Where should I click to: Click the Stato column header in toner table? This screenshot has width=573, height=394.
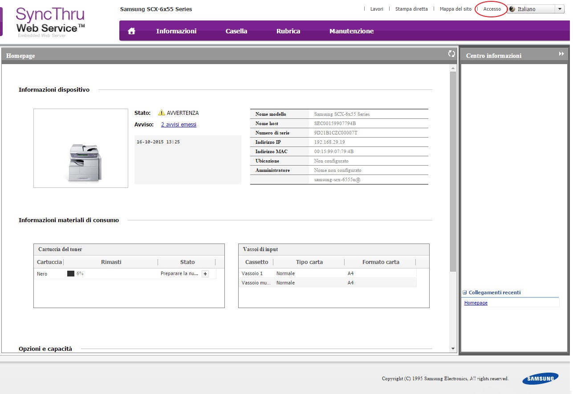pos(187,262)
